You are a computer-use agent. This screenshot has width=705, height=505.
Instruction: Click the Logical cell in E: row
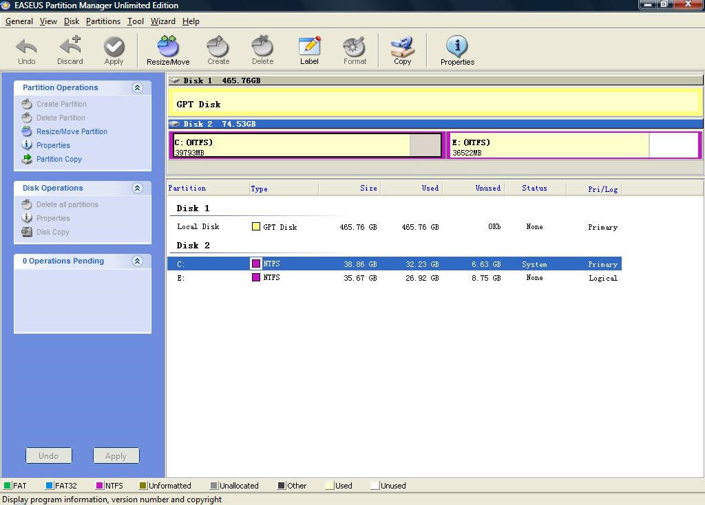tap(603, 278)
